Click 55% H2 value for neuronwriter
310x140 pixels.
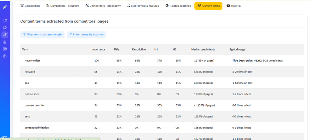pos(178,60)
